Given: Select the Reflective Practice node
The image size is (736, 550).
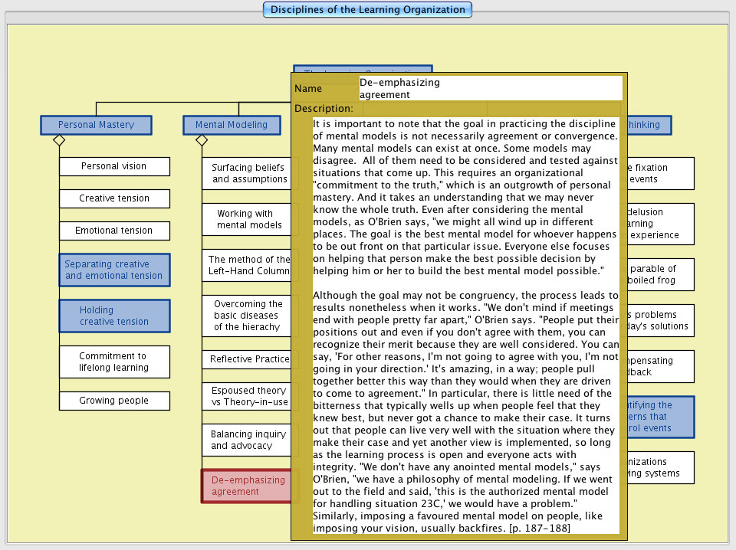Looking at the screenshot, I should pos(247,359).
